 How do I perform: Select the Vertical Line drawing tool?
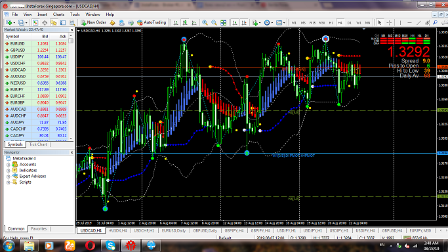(400, 22)
